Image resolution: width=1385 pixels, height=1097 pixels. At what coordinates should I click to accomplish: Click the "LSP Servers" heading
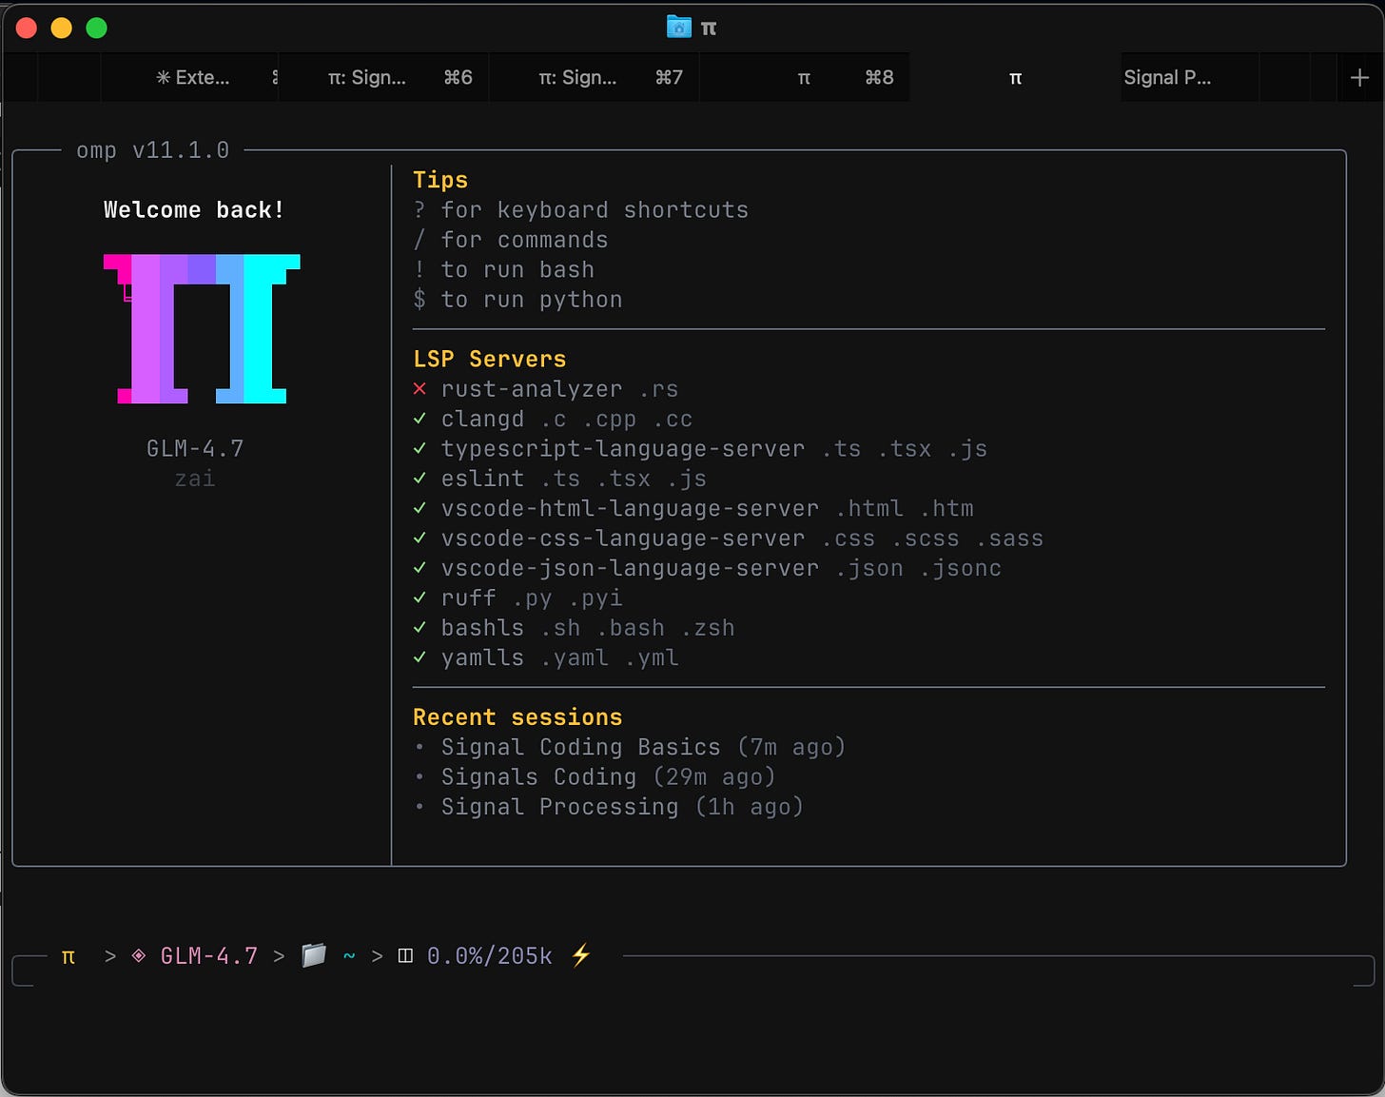click(490, 359)
